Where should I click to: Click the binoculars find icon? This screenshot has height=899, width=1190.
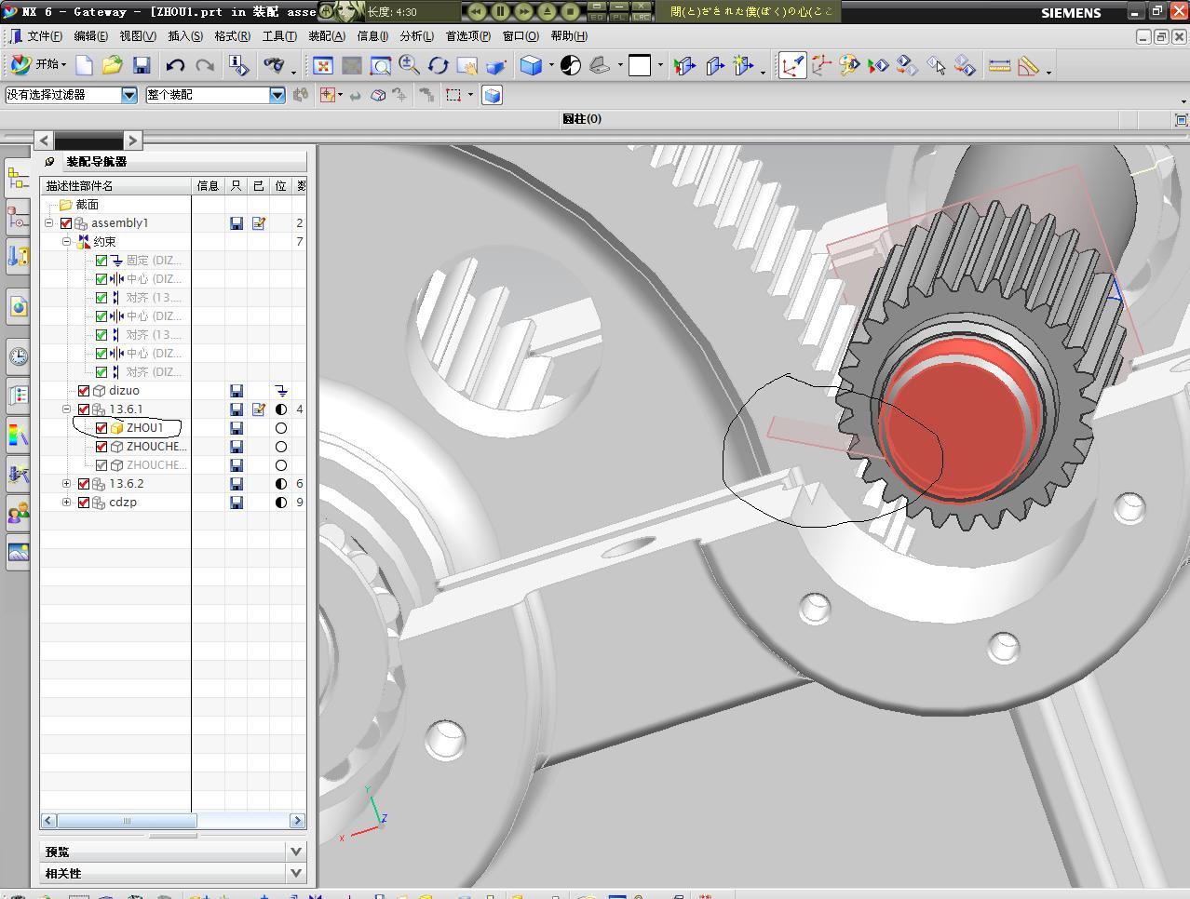click(x=274, y=65)
